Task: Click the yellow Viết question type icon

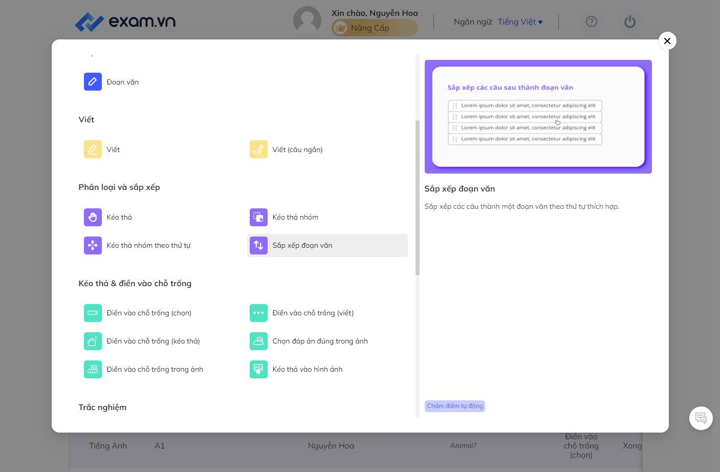Action: coord(93,149)
